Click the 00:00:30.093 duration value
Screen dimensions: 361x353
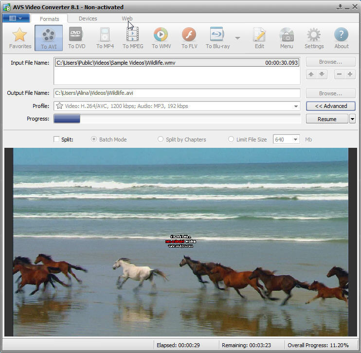tap(281, 63)
